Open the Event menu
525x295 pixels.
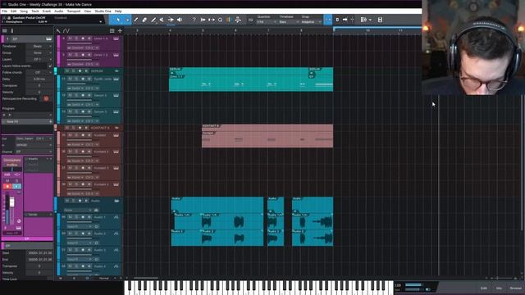click(47, 11)
